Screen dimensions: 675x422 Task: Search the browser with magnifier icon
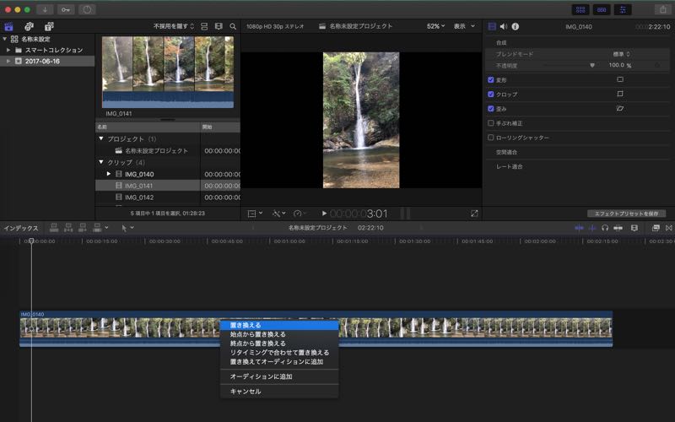[x=233, y=26]
